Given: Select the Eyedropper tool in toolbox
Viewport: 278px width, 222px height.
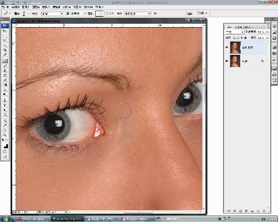Looking at the screenshot, I should (5, 125).
